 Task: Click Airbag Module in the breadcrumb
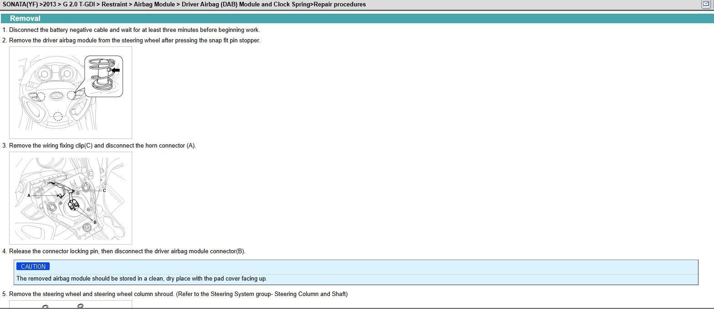point(154,5)
